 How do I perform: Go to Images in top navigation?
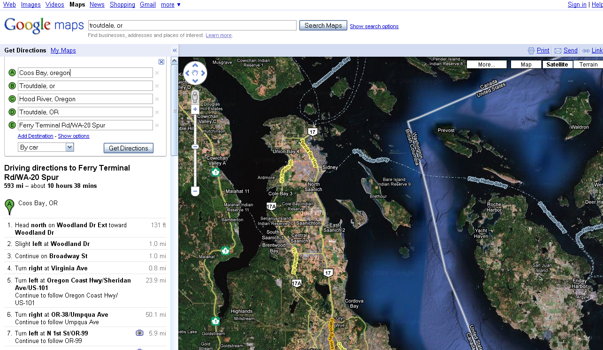(x=31, y=5)
